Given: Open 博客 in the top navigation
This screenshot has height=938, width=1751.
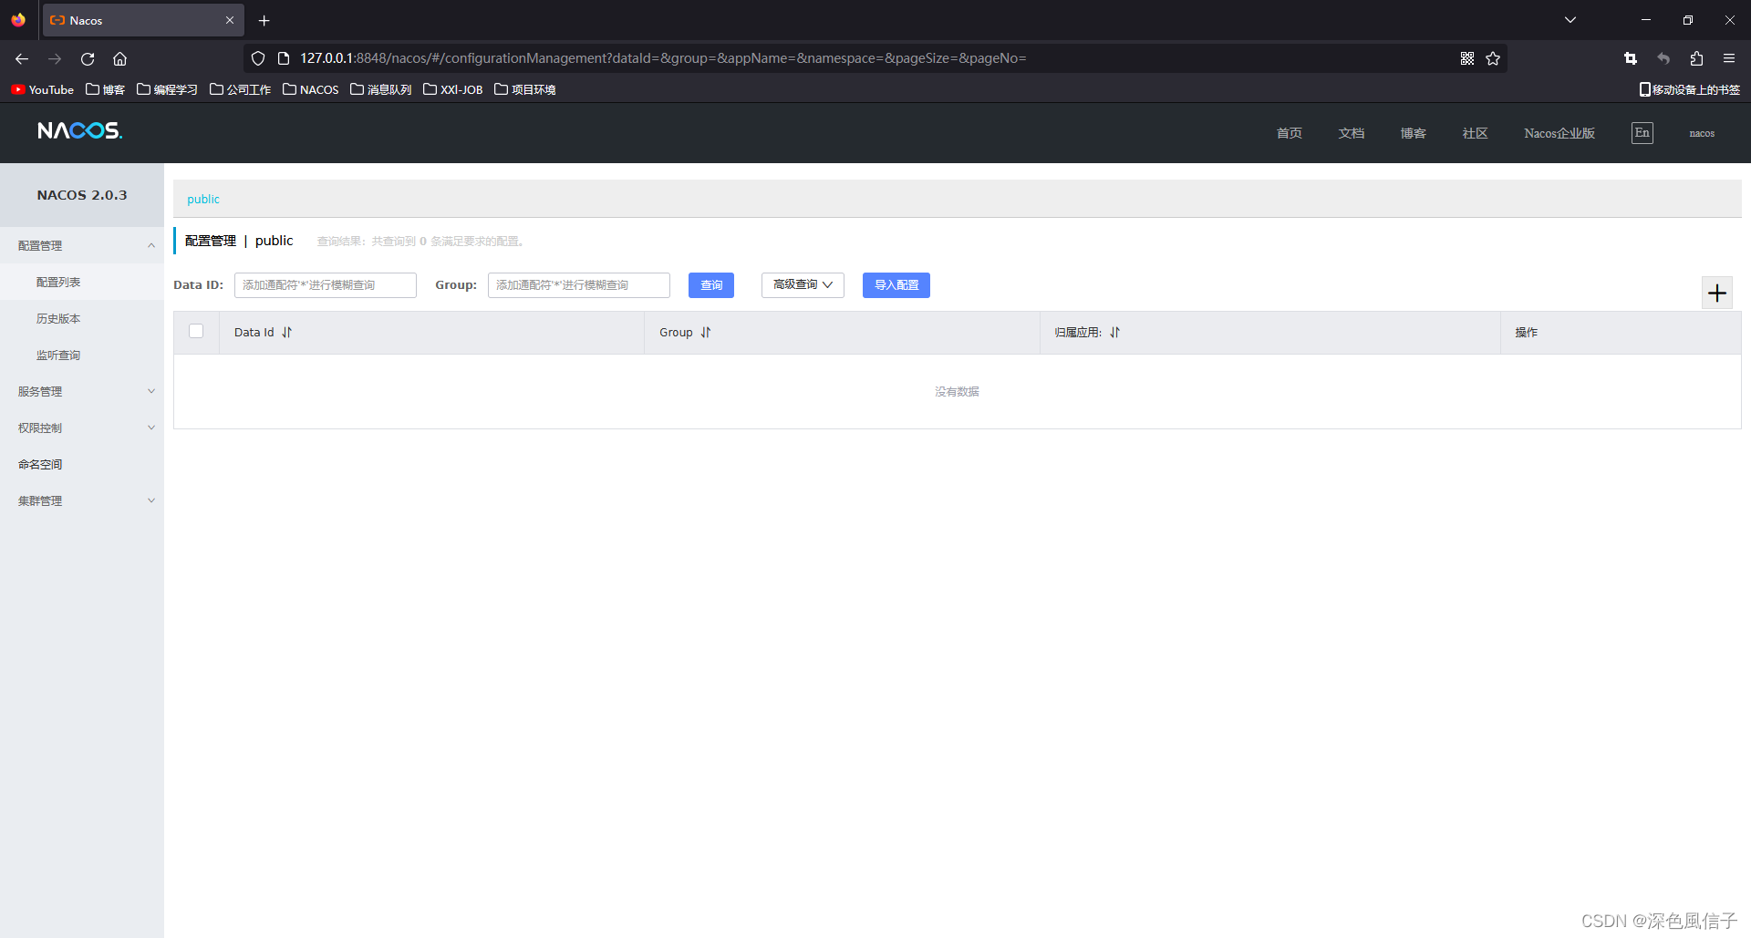Looking at the screenshot, I should pyautogui.click(x=1414, y=133).
